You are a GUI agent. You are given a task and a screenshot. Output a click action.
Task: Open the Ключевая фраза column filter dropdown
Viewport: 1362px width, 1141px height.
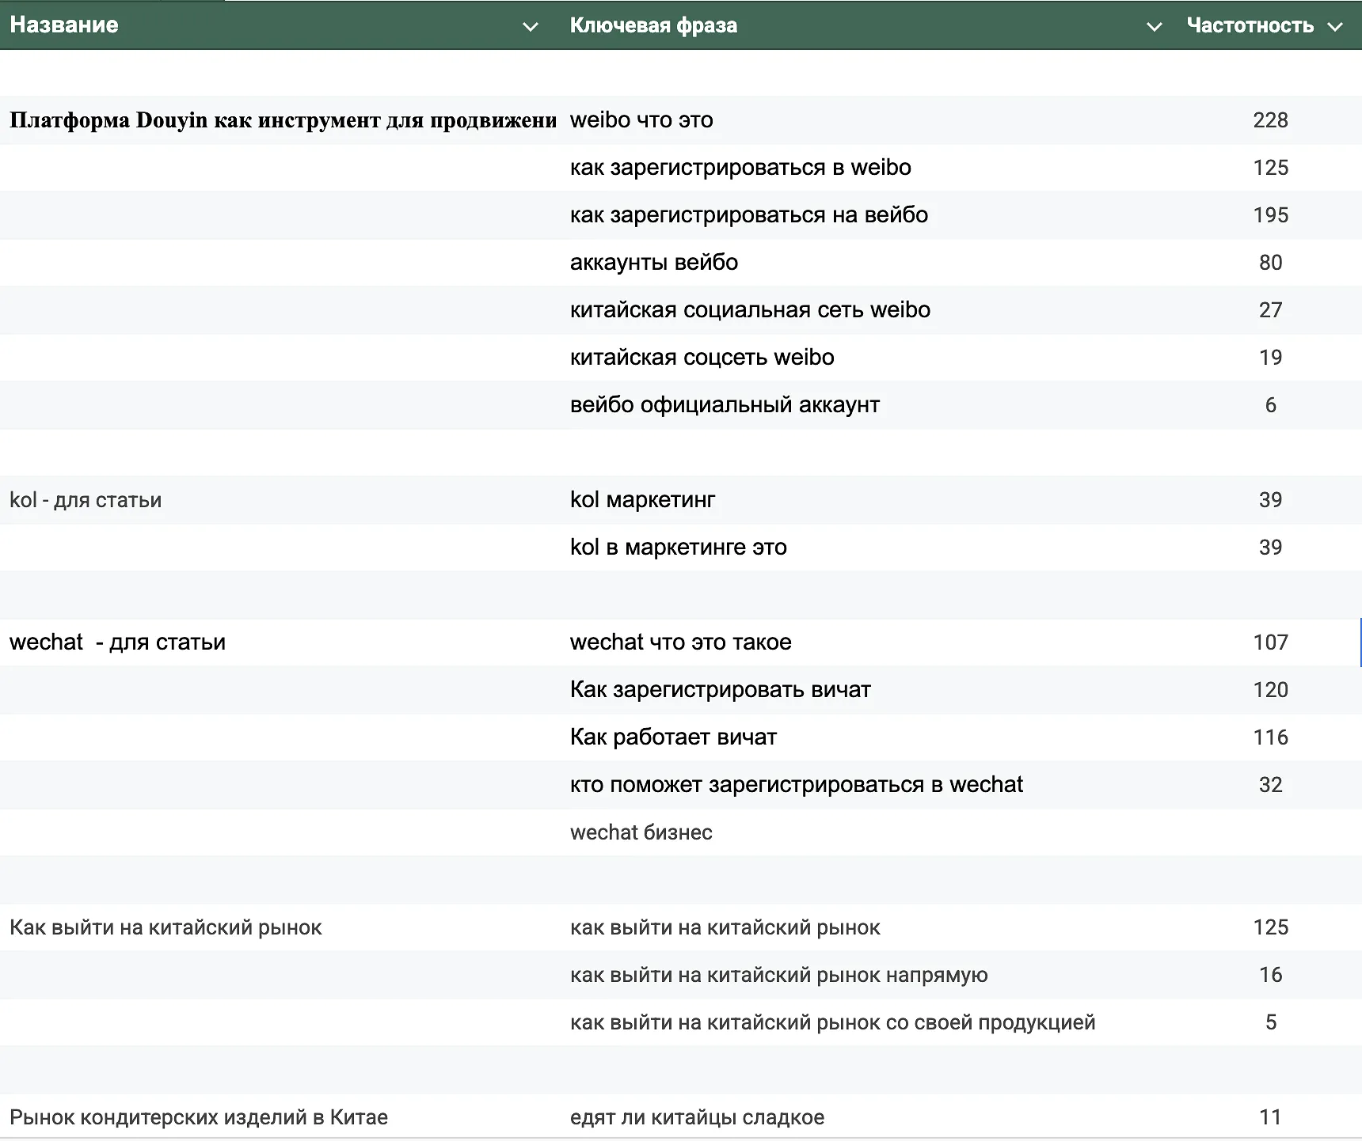(1155, 27)
